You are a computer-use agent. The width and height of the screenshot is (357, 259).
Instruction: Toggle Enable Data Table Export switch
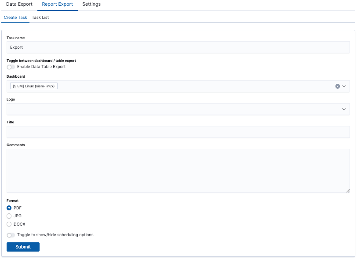[x=11, y=67]
